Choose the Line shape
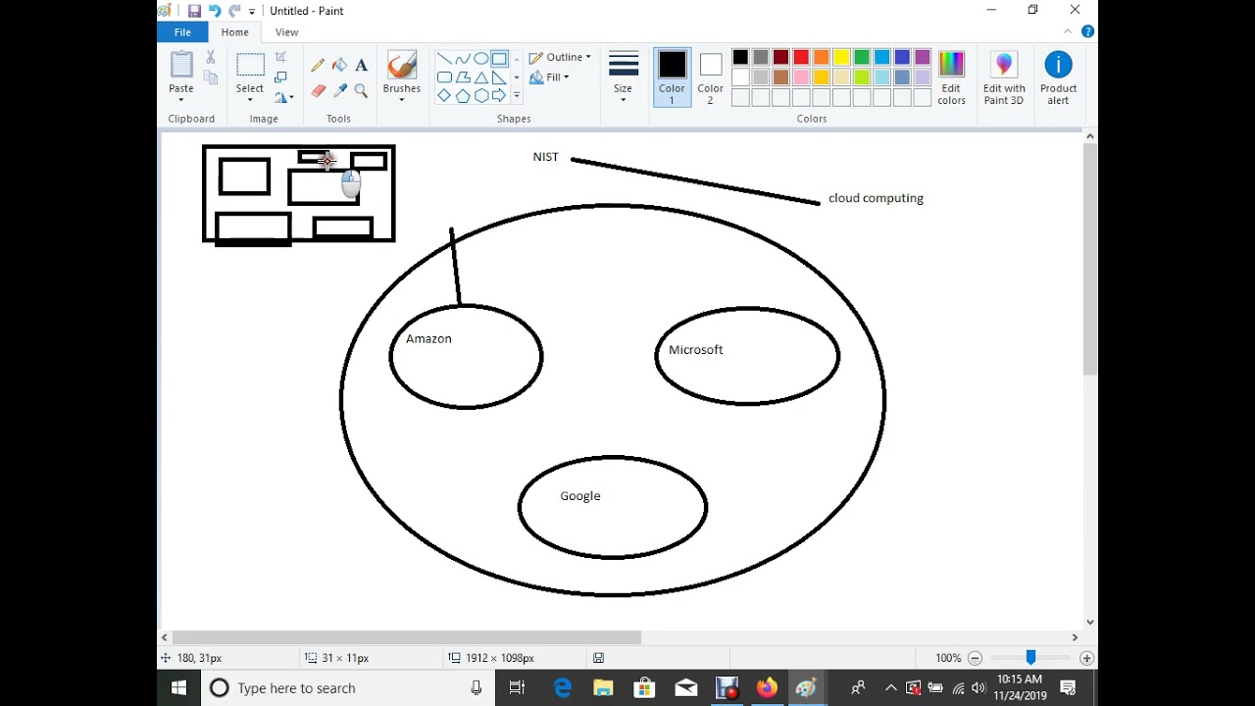The height and width of the screenshot is (706, 1255). [444, 59]
